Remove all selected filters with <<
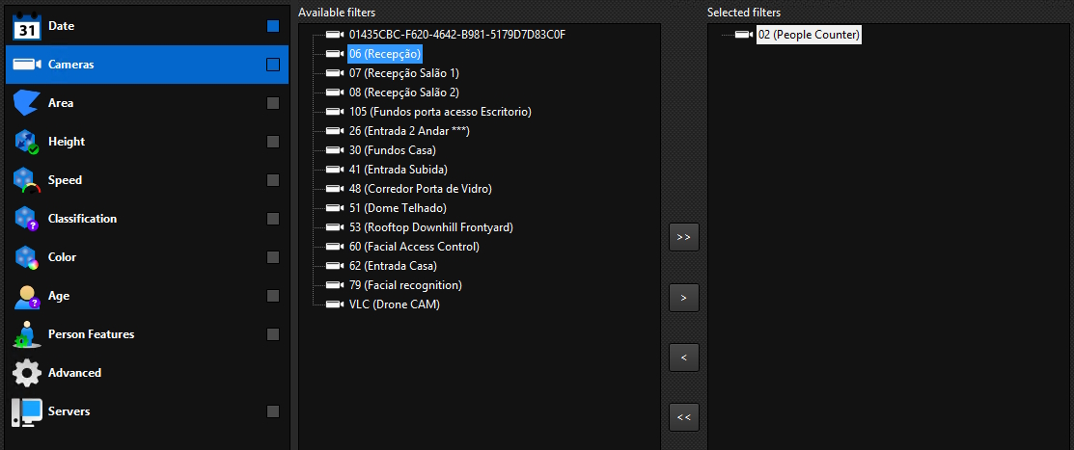The image size is (1074, 450). pyautogui.click(x=683, y=417)
